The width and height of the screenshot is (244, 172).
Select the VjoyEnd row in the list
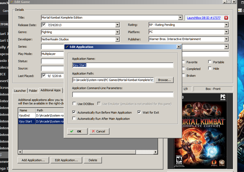tap(41, 115)
